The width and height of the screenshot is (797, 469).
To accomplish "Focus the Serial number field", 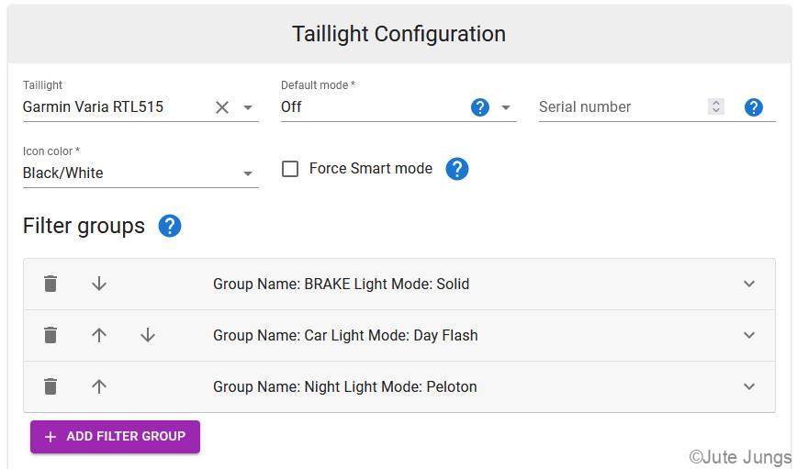I will (x=621, y=107).
